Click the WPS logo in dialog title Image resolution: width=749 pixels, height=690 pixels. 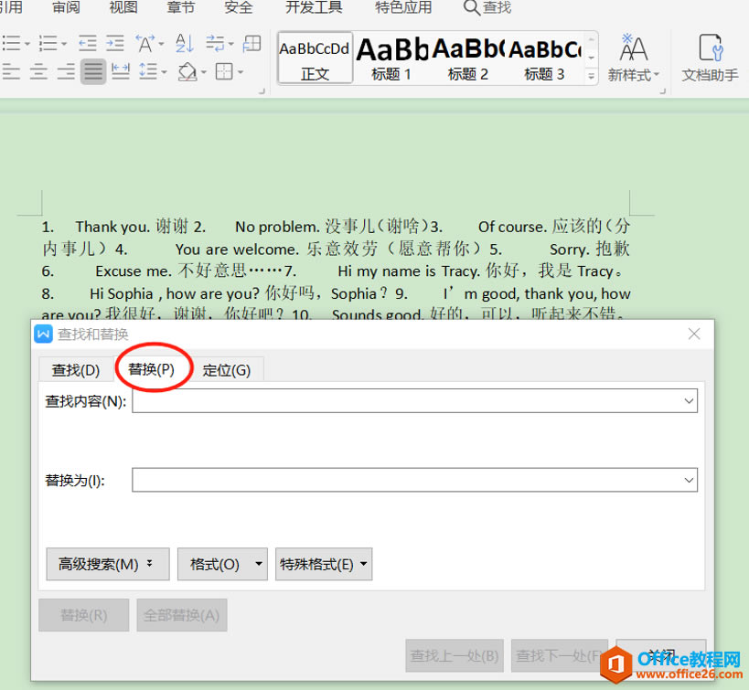tap(44, 334)
